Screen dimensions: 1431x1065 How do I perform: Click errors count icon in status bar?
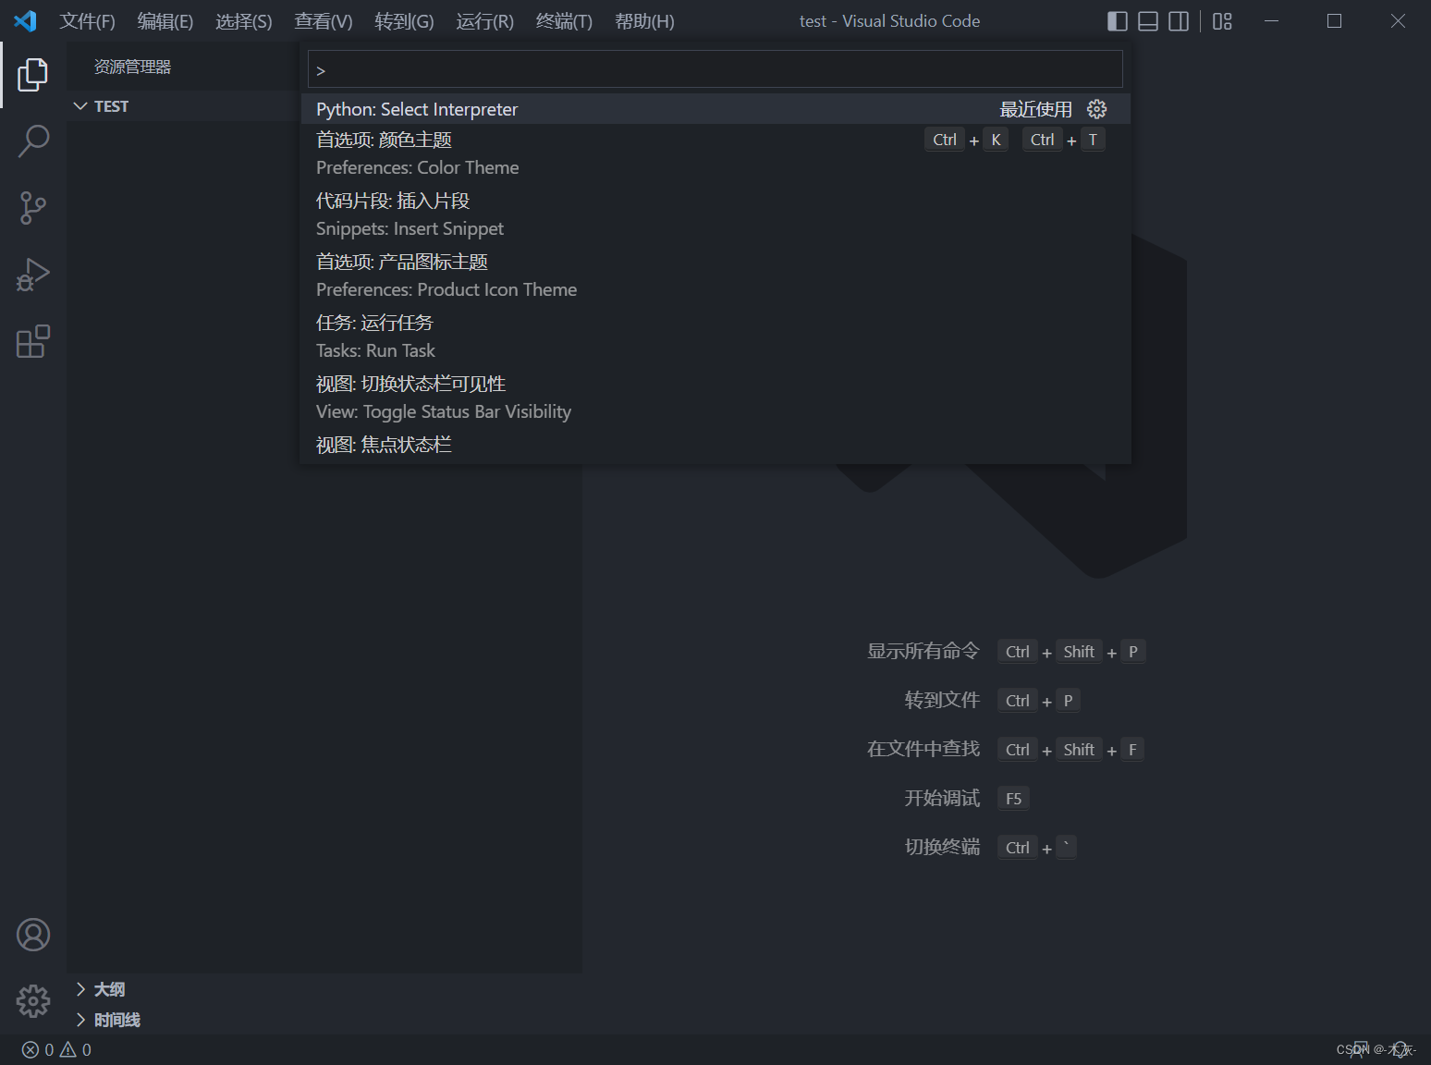(x=31, y=1049)
